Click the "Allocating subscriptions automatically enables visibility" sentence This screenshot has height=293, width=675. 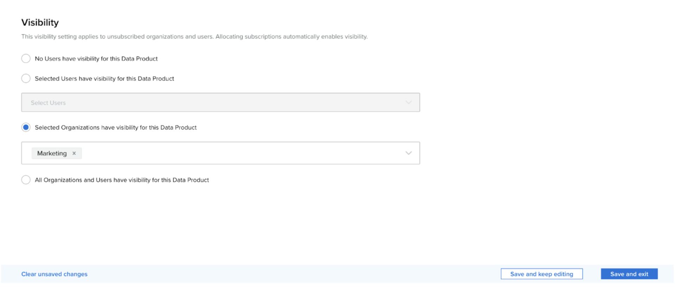(291, 37)
